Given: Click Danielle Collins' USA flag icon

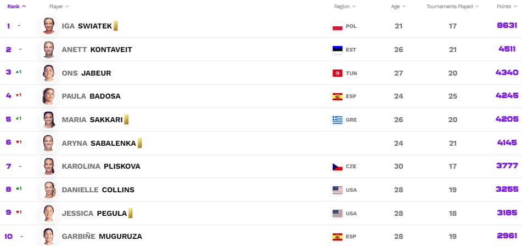Looking at the screenshot, I should [x=338, y=190].
